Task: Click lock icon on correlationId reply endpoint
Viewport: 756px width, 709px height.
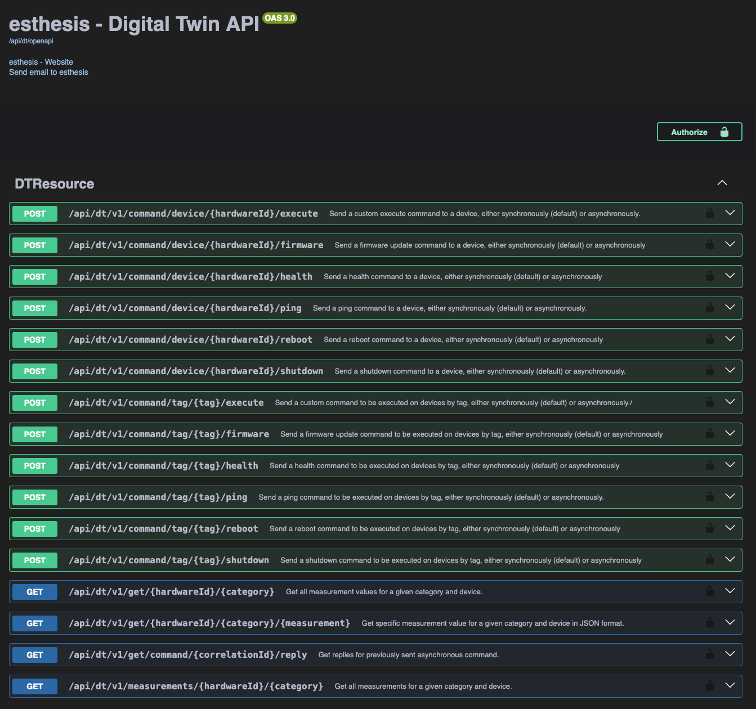Action: click(710, 654)
